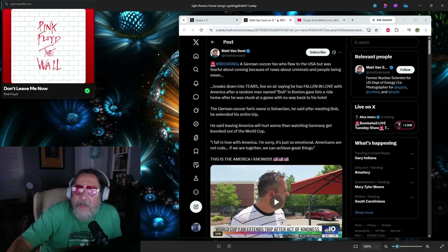Screen dimensions: 448x252
Task: Open the 100% zoom level dropdown
Action: click(370, 246)
